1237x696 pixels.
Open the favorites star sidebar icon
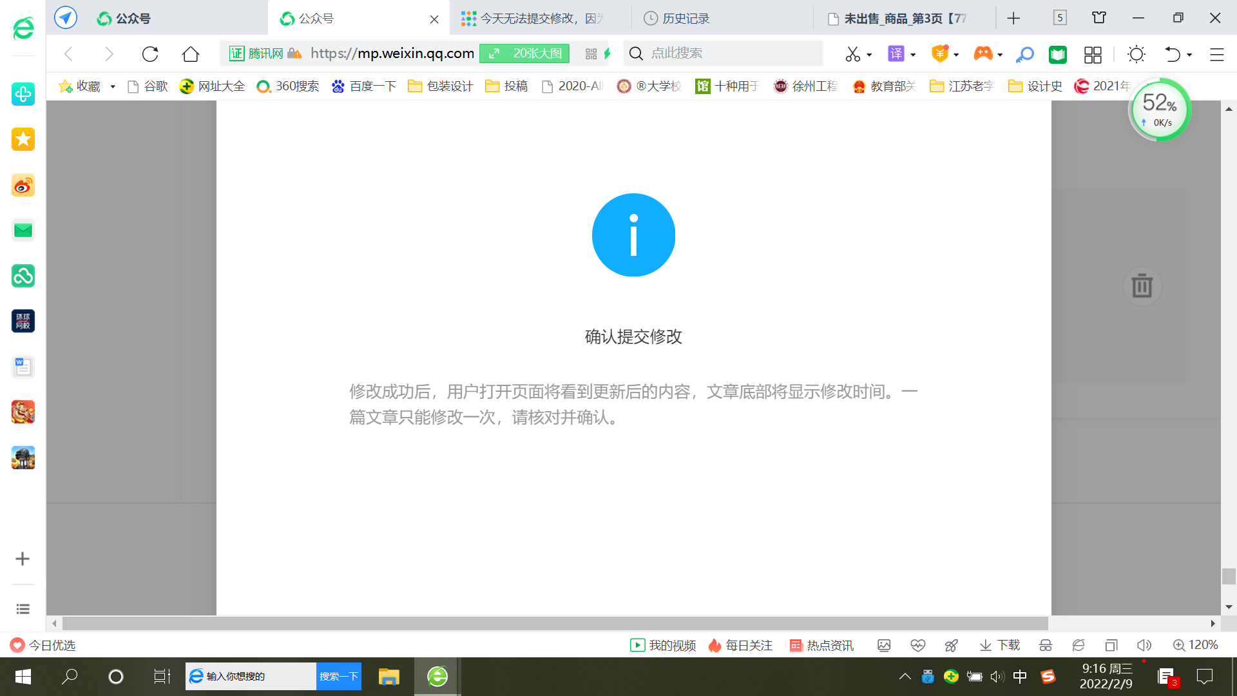(x=23, y=139)
